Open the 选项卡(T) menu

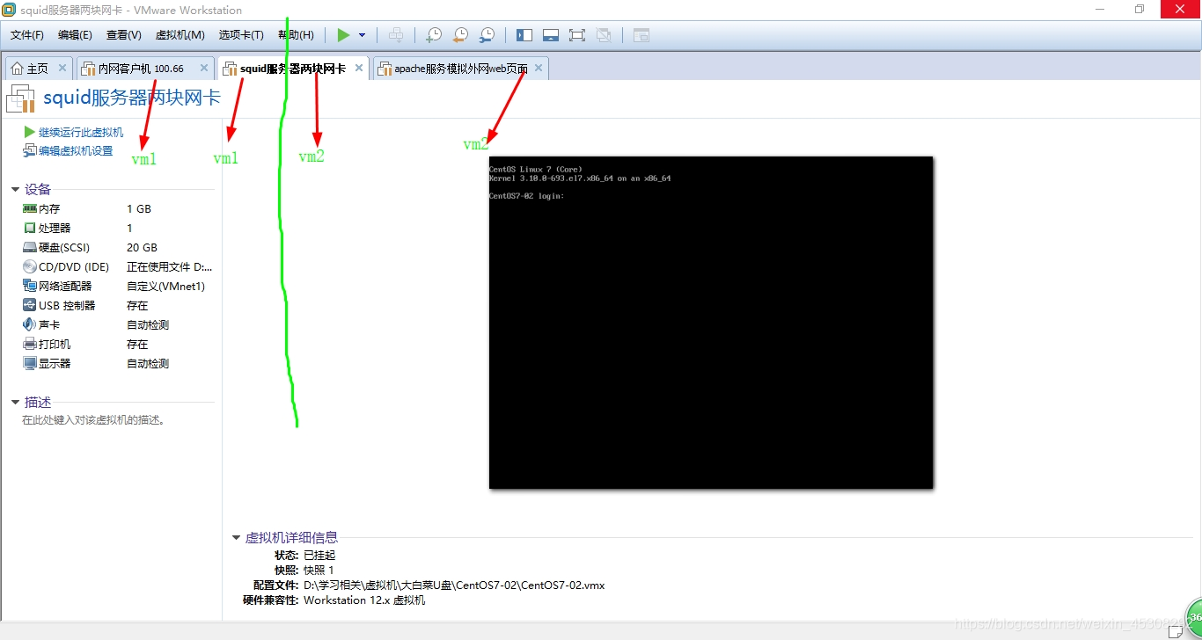241,35
